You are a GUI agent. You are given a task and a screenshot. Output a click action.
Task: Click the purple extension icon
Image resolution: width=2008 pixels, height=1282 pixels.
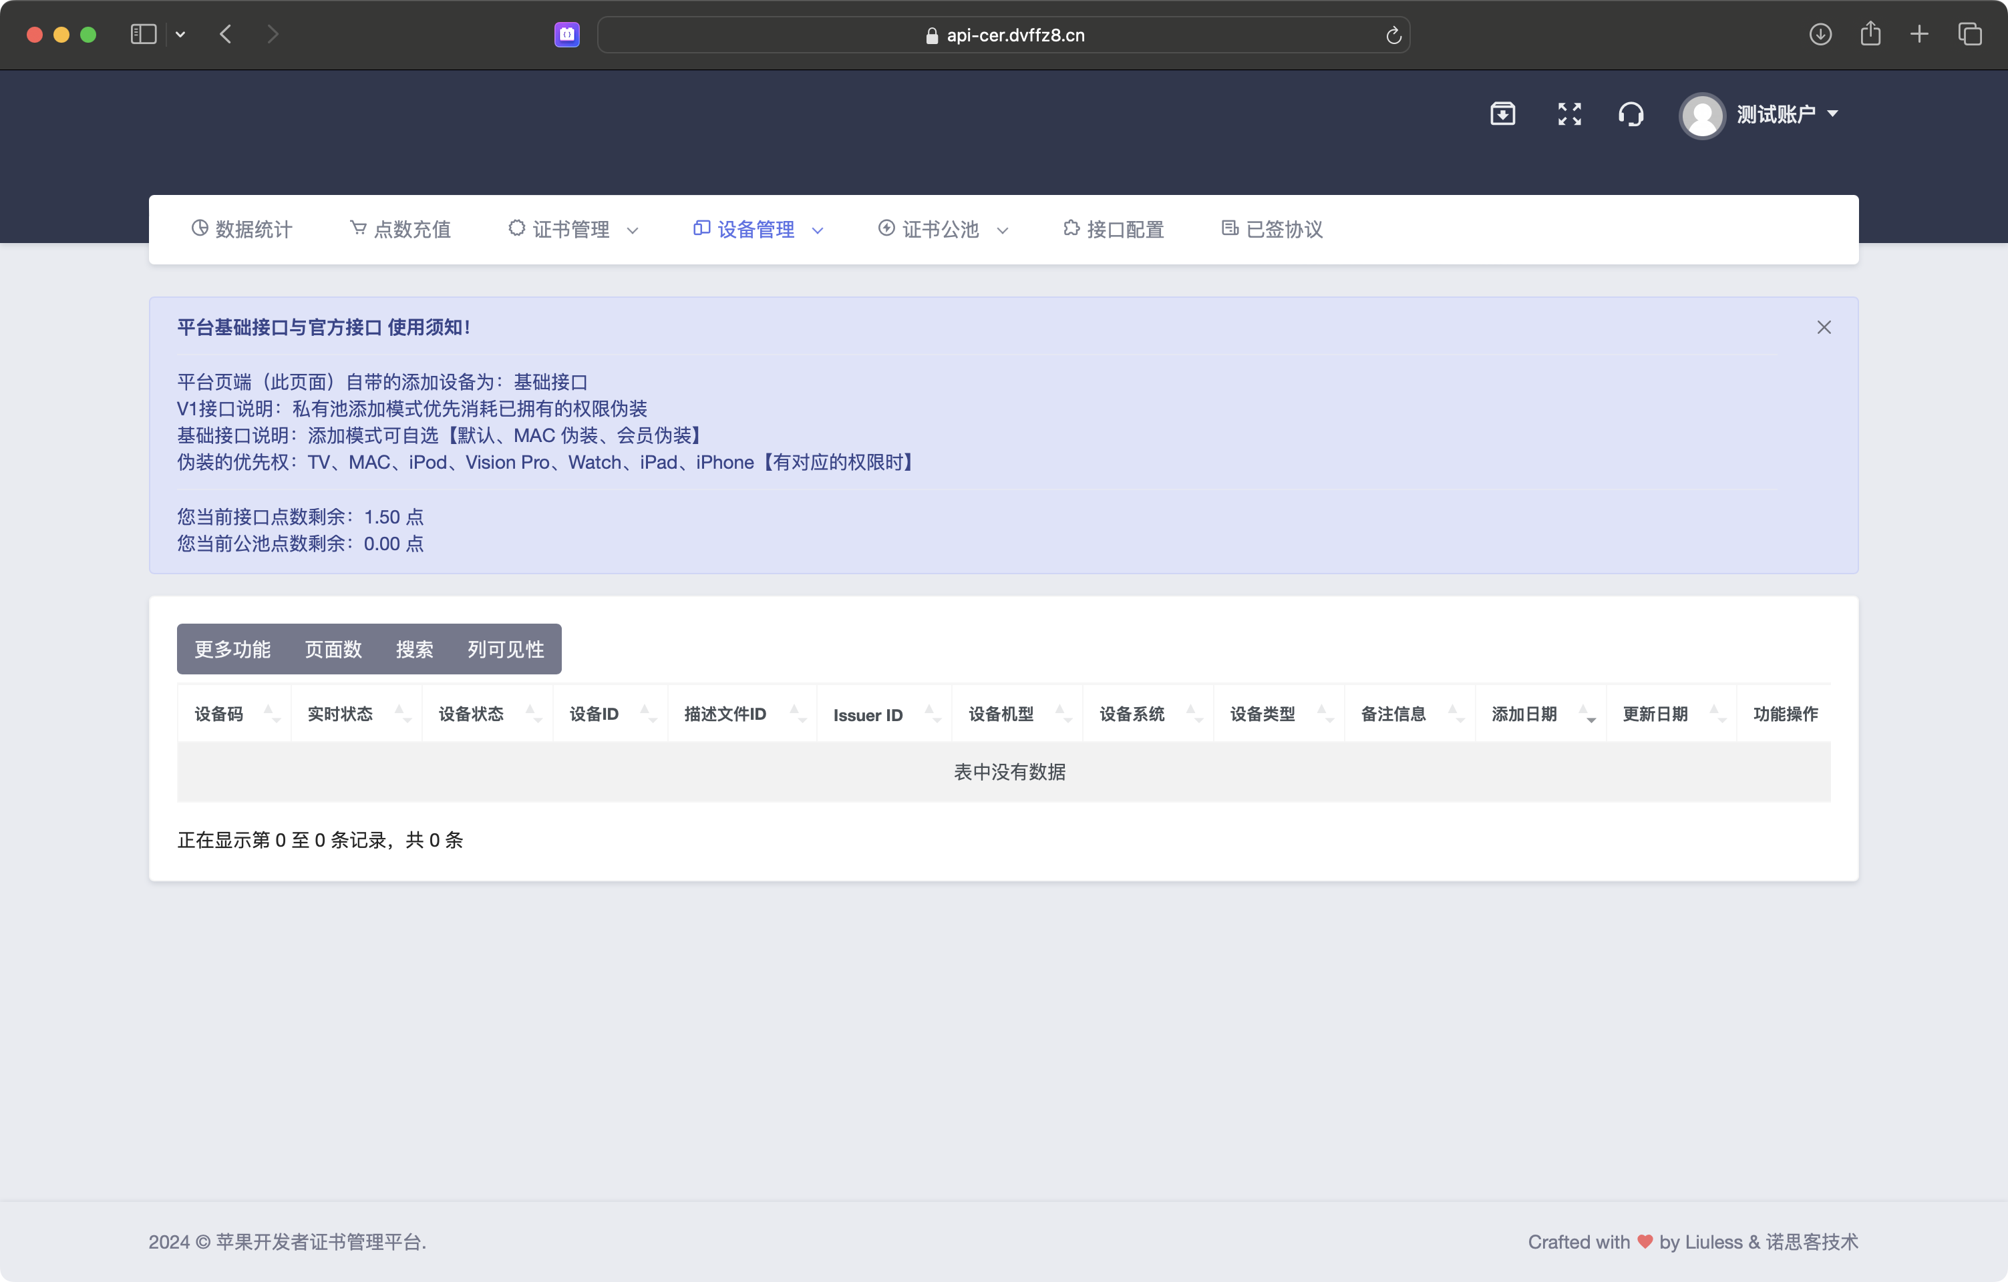(567, 34)
